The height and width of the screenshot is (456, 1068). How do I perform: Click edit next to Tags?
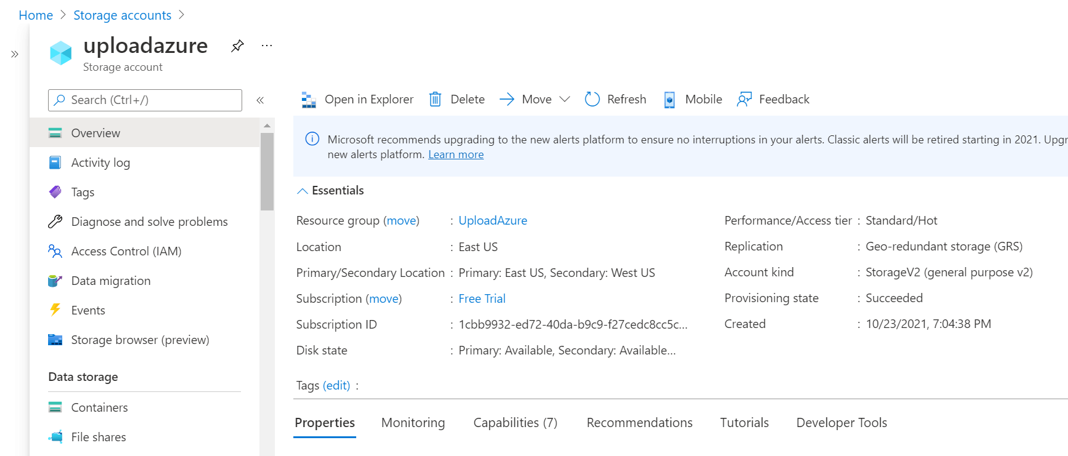(336, 385)
